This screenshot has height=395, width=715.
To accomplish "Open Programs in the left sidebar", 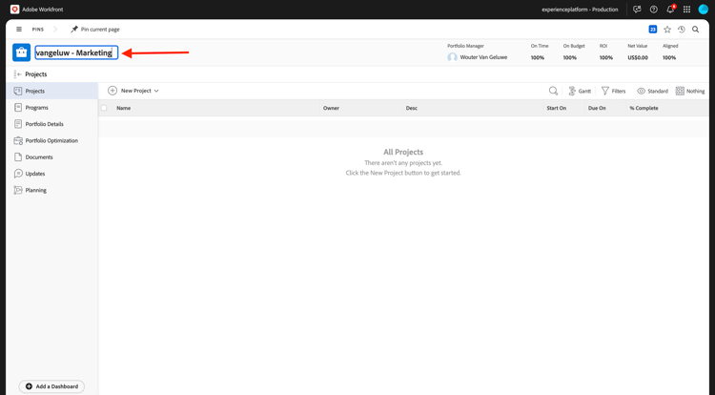I will coord(52,108).
